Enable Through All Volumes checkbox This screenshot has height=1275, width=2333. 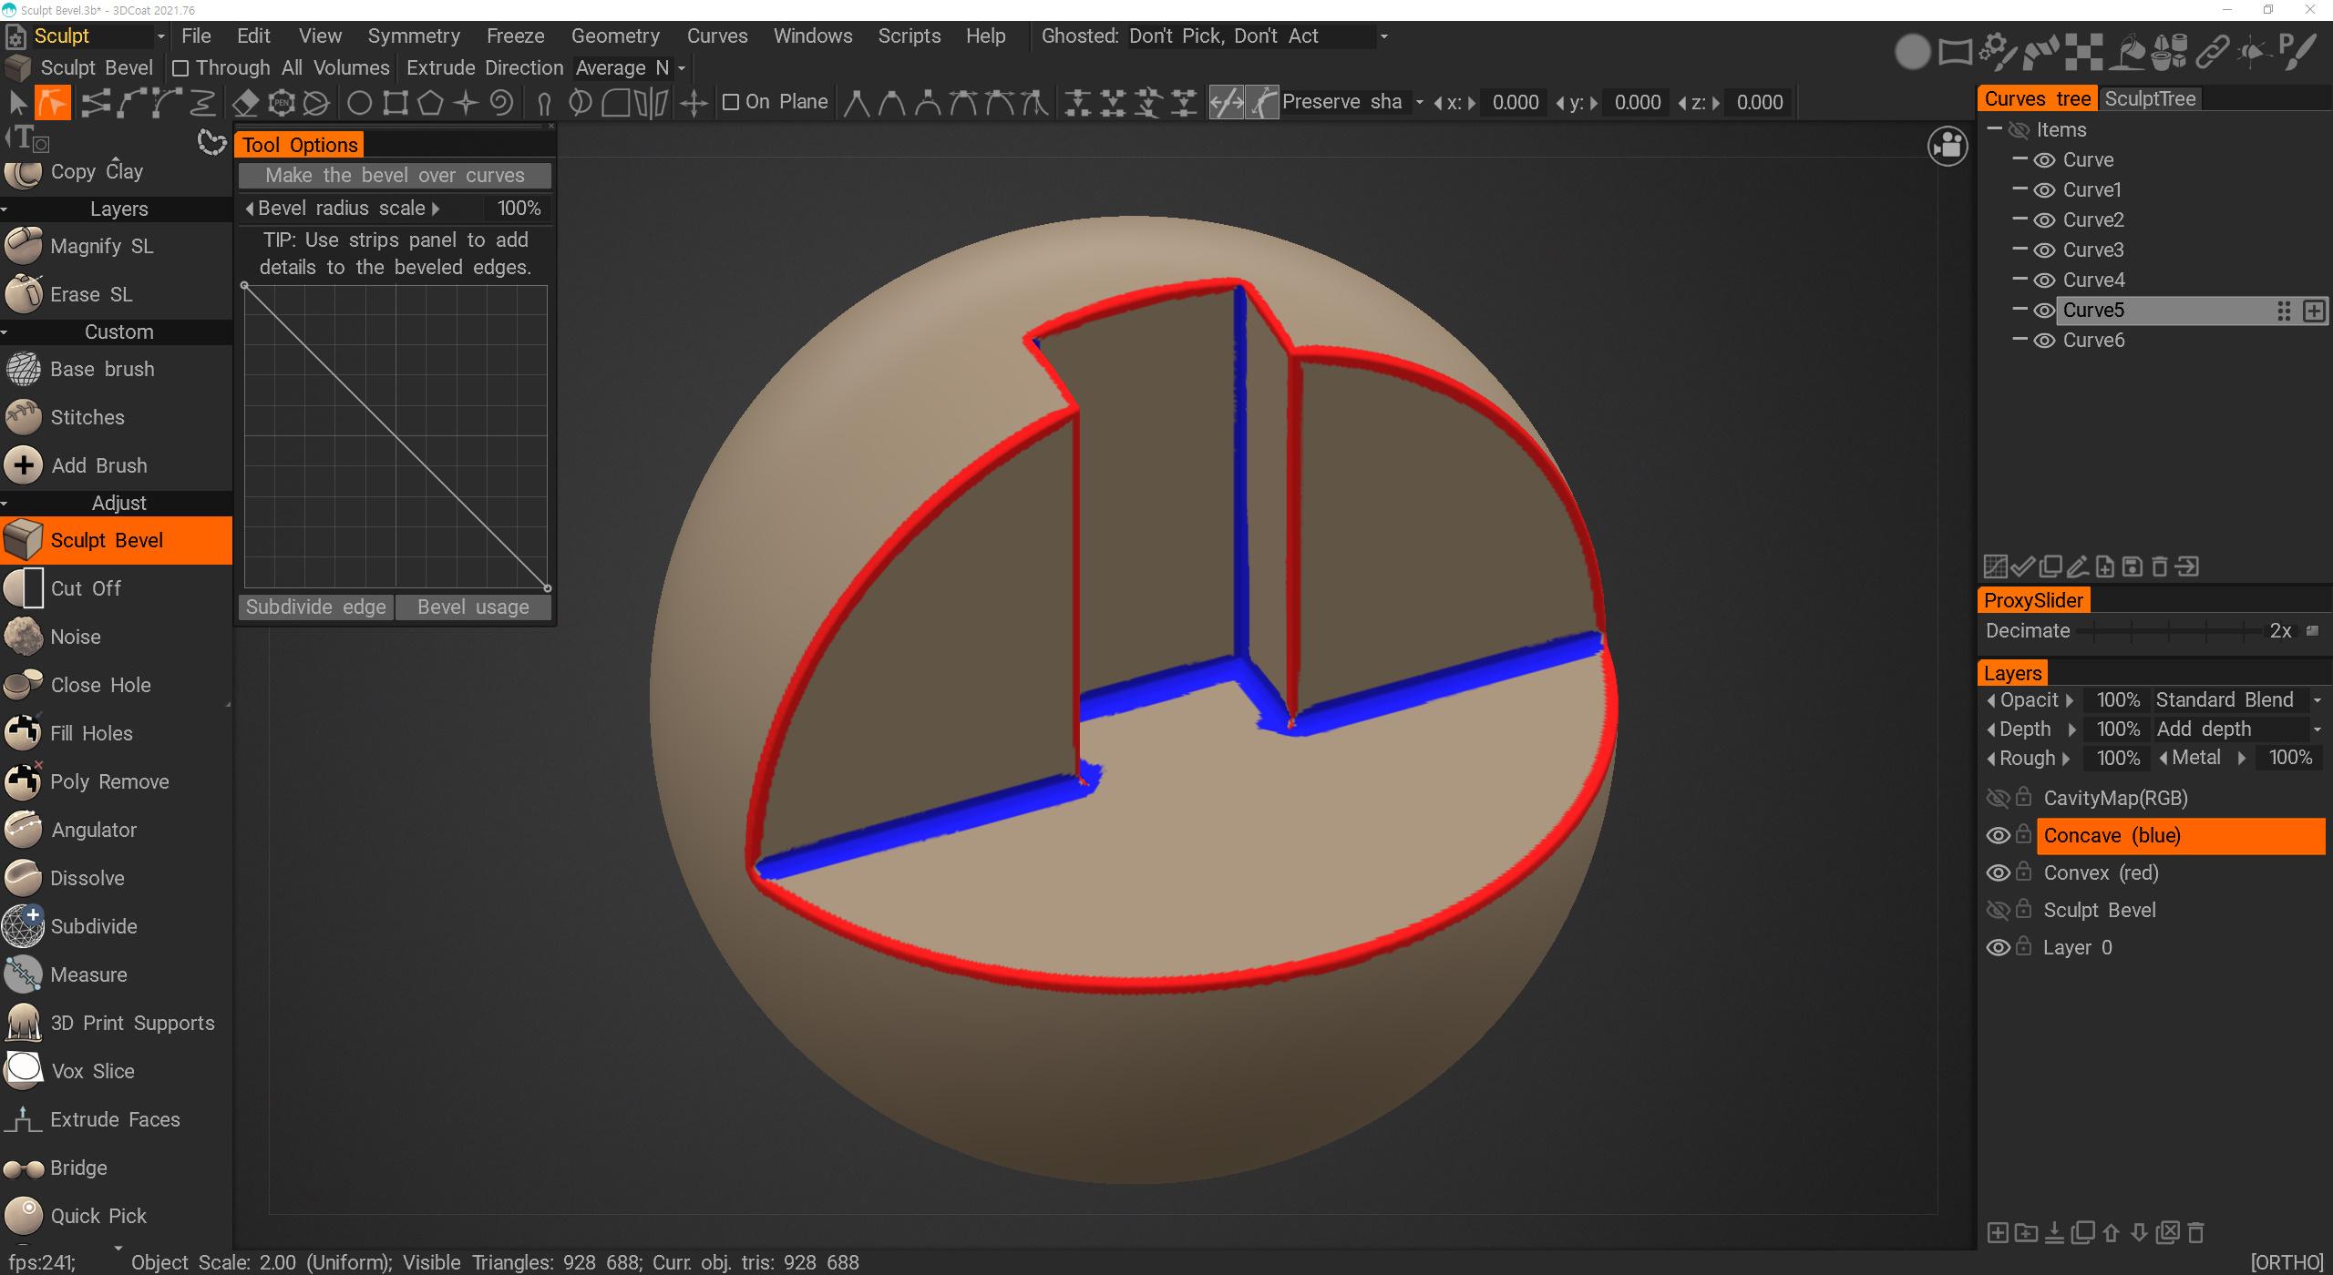tap(180, 68)
